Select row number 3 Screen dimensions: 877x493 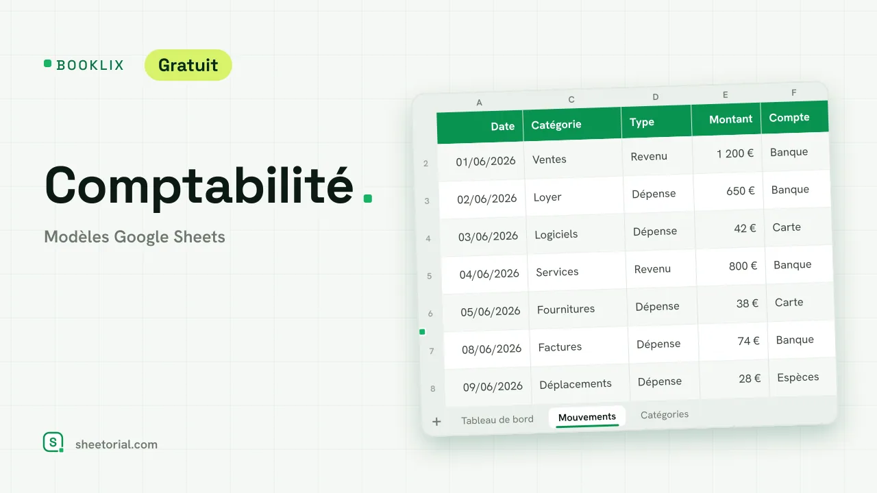[x=428, y=201]
